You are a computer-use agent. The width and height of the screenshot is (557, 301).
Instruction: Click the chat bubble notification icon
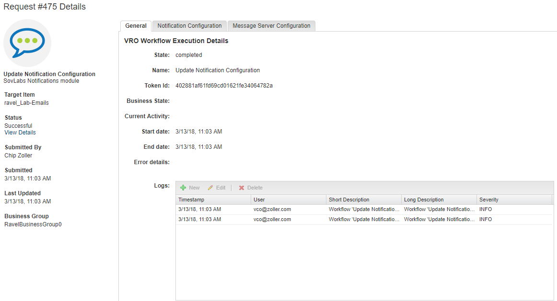tap(27, 43)
